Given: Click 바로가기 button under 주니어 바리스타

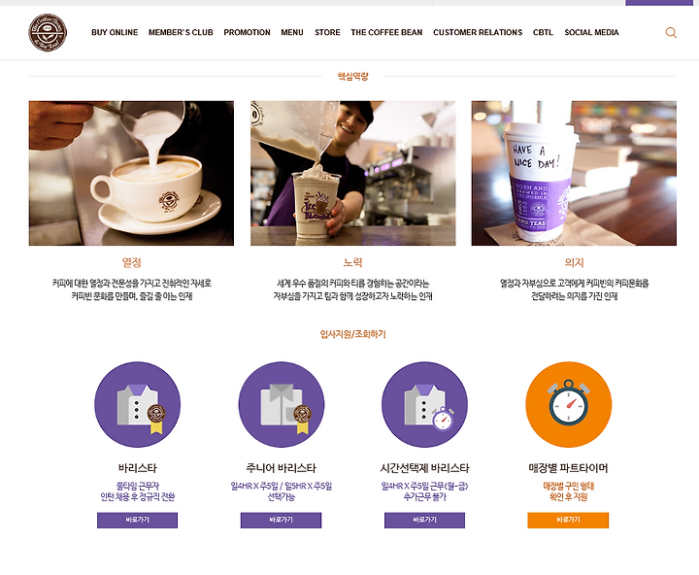Looking at the screenshot, I should coord(281,521).
